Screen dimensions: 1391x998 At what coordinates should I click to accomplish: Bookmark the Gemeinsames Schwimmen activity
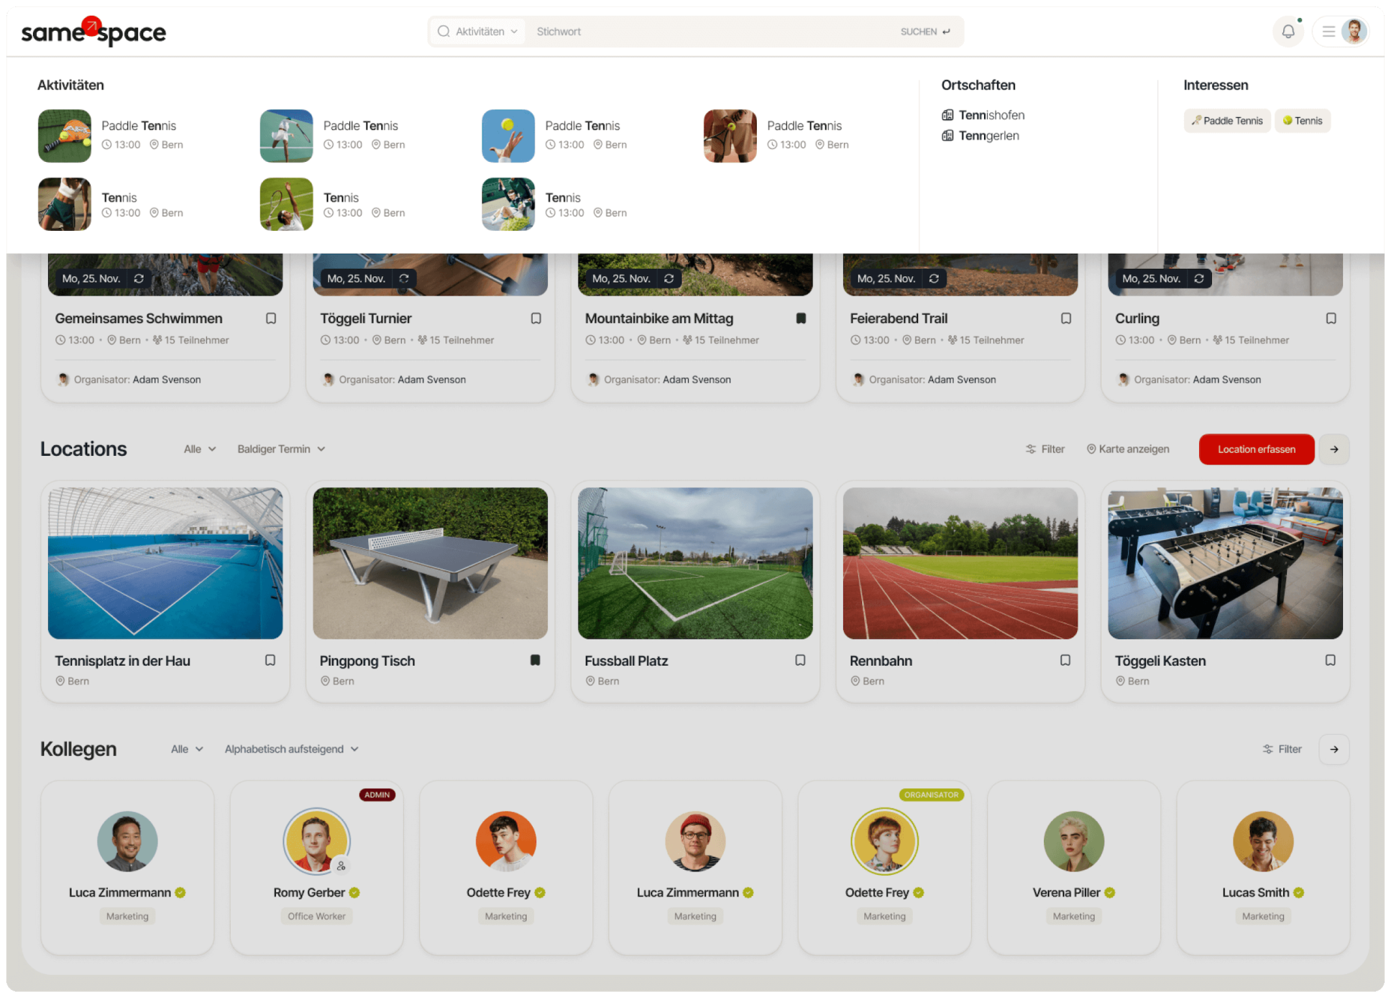point(271,319)
